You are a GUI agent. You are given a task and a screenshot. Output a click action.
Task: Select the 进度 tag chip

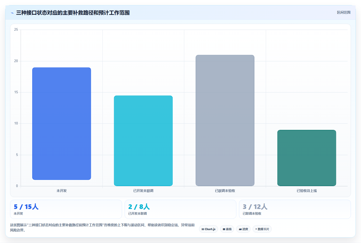[243, 229]
